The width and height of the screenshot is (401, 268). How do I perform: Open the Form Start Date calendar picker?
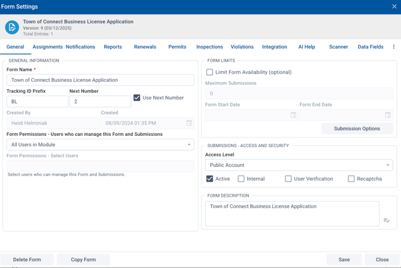click(293, 115)
